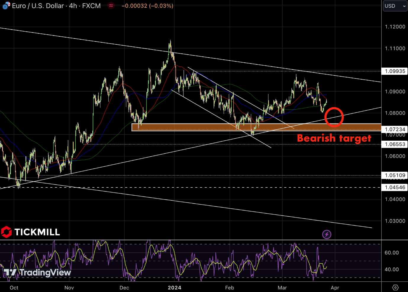Click the 40.00 RSI scale value
Screen dimensions: 408x292
pyautogui.click(x=392, y=269)
